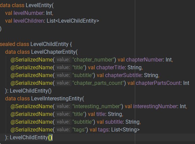Click List<String> type on tags line
This screenshot has width=195, height=144.
125,130
